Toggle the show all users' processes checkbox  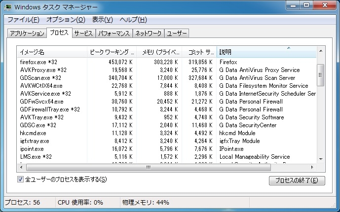click(20, 179)
